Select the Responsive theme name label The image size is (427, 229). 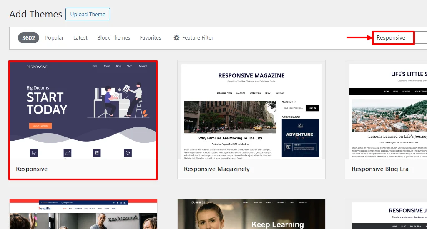click(x=32, y=169)
